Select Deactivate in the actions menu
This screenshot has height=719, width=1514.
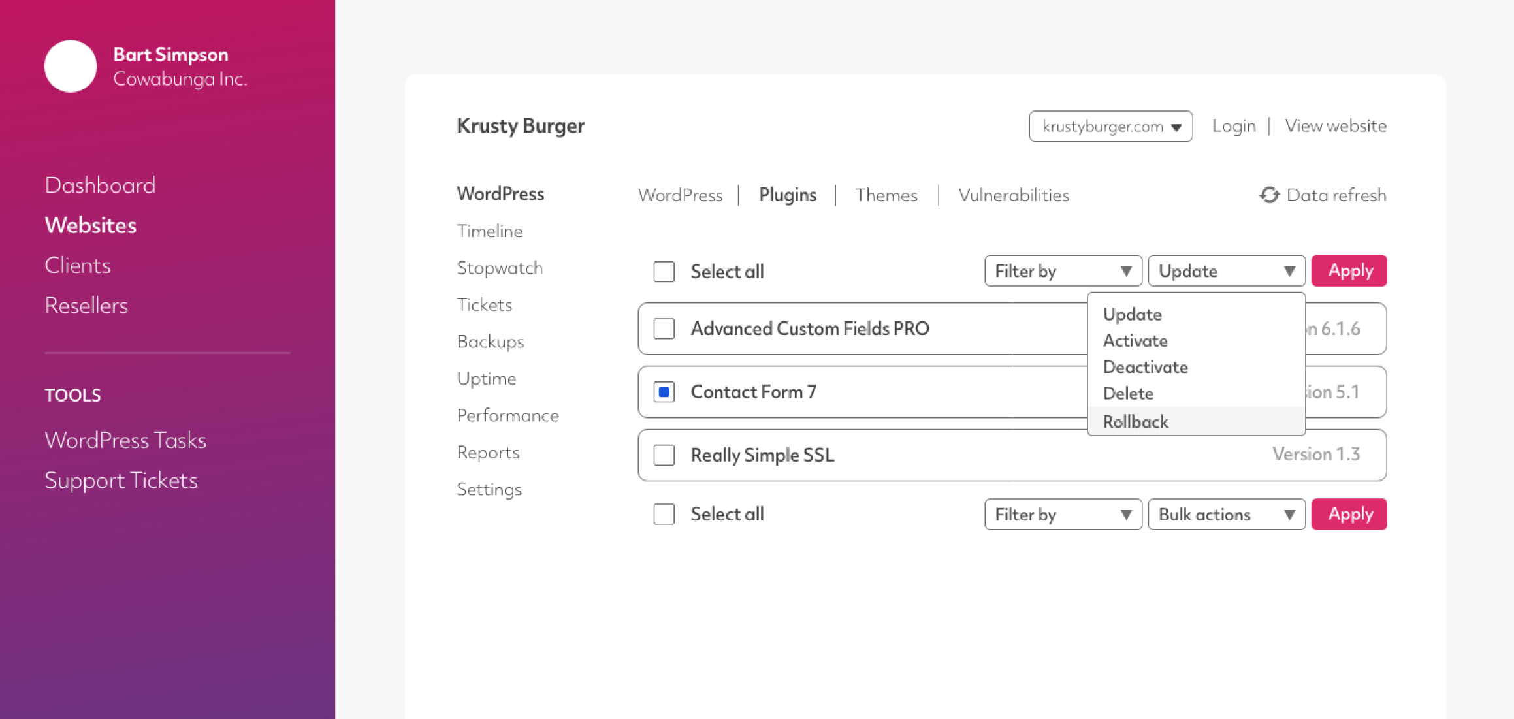pyautogui.click(x=1145, y=367)
